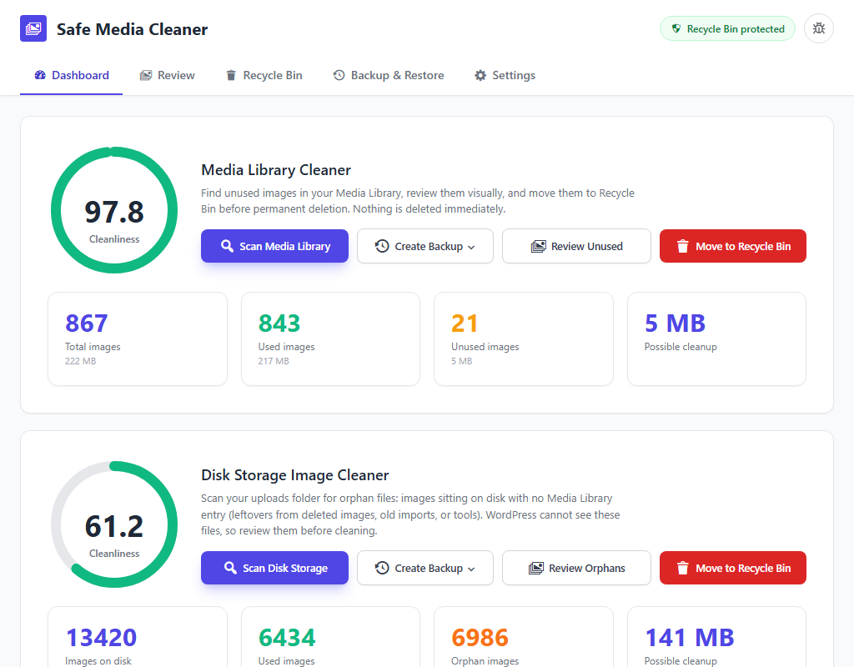Click the Review tab images icon
This screenshot has height=667, width=854.
pos(145,75)
